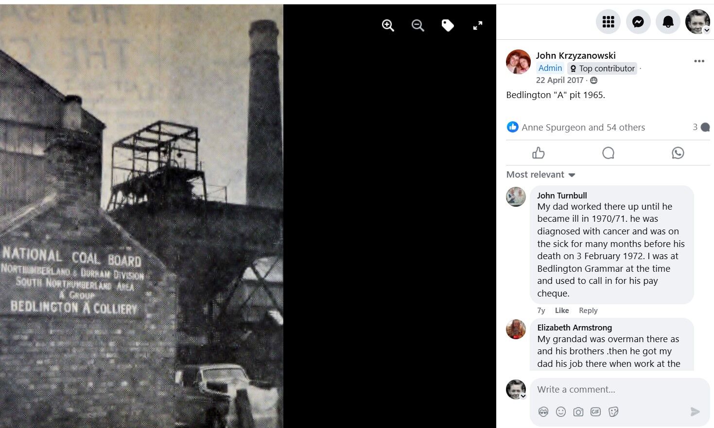The width and height of the screenshot is (714, 428).
Task: Click the Write a comment field
Action: point(619,390)
